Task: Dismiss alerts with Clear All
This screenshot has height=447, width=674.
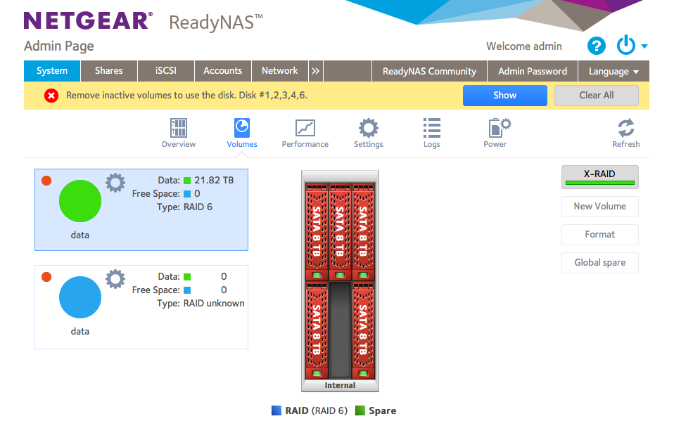Action: click(x=596, y=96)
